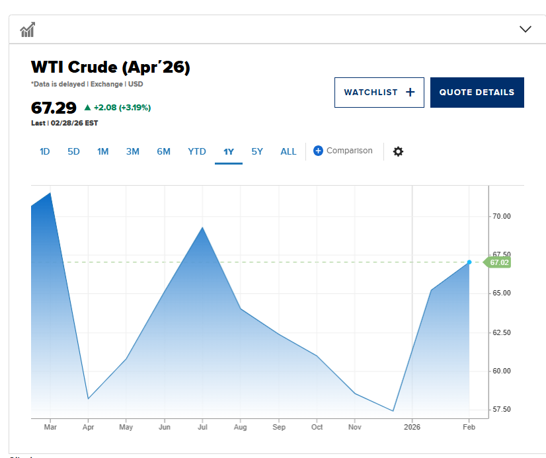Click the Feb endpoint dot on chart
Viewport: 546px width, 458px height.
tap(469, 262)
